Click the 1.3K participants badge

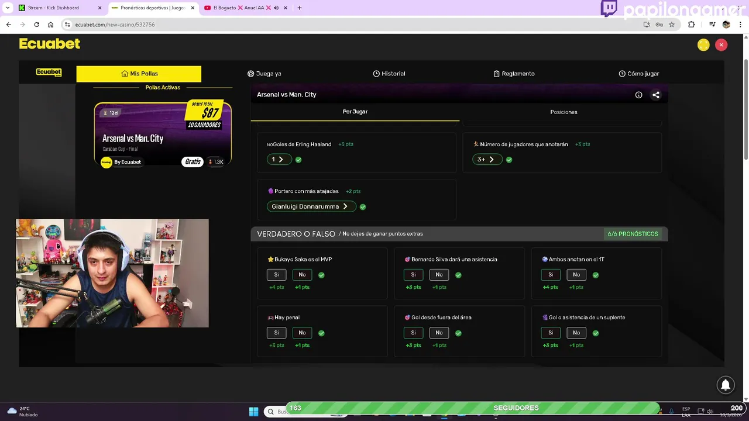point(216,162)
